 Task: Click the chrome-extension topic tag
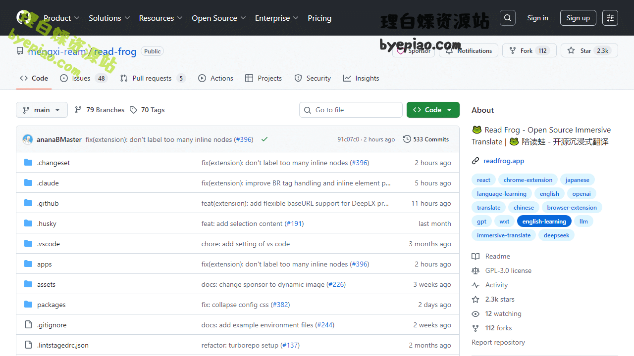click(x=528, y=179)
